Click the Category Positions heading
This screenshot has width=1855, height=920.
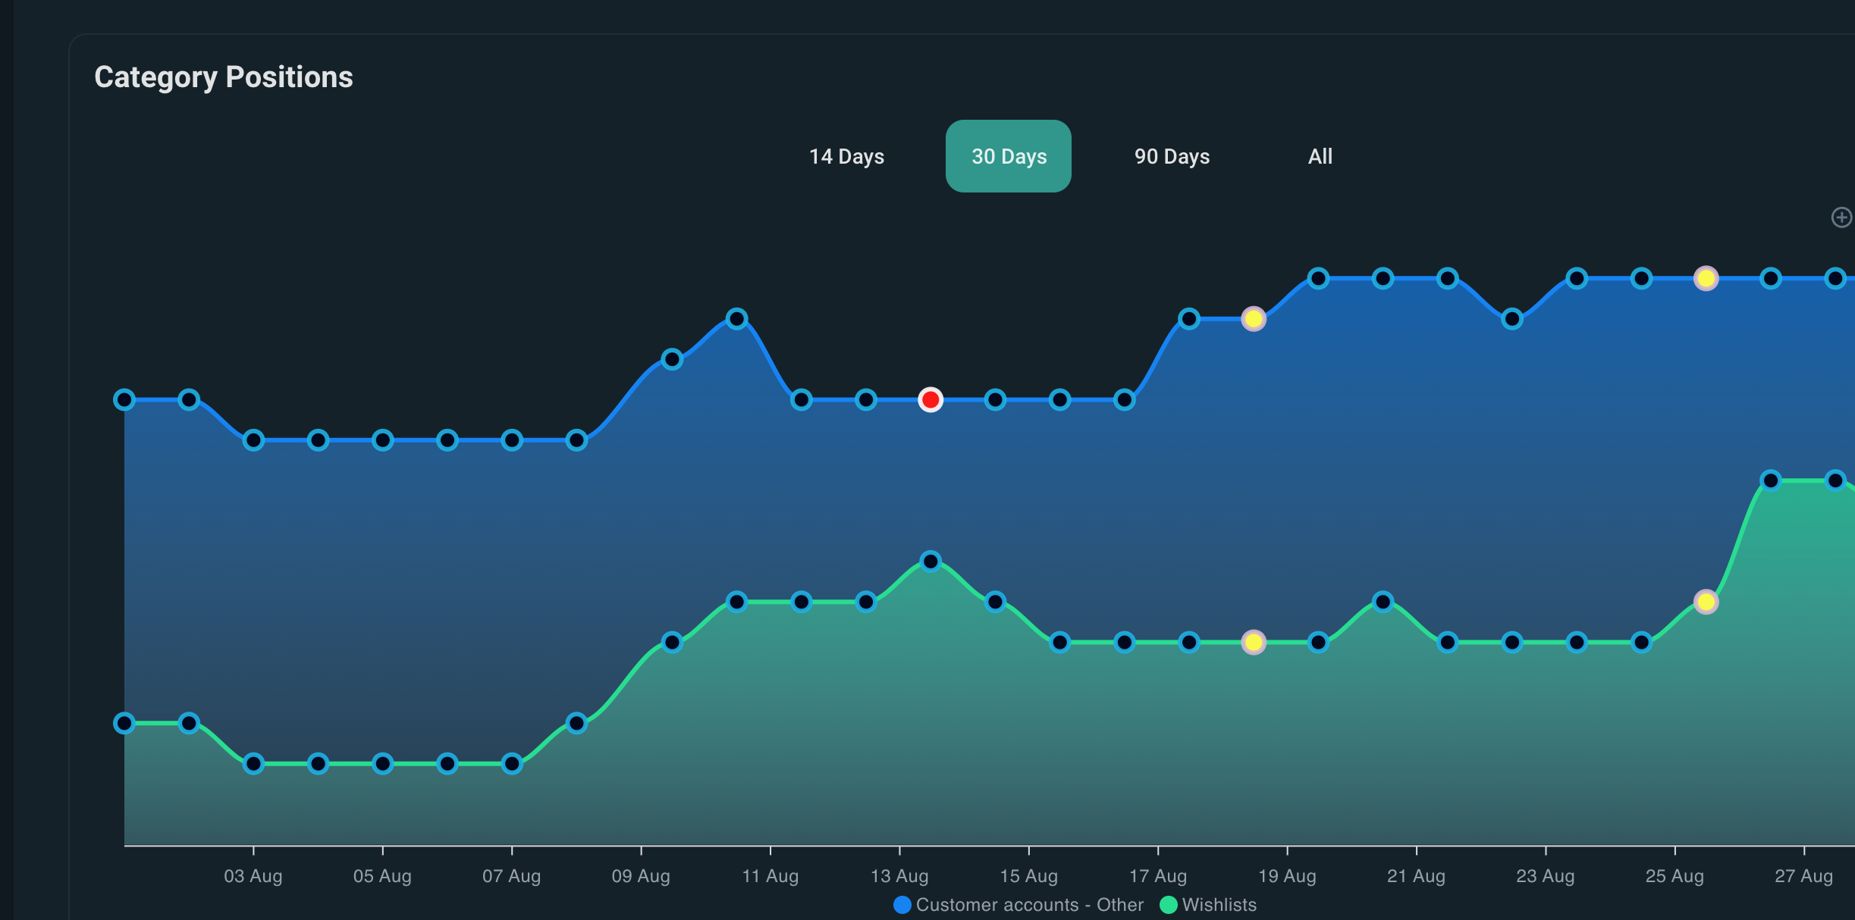click(x=223, y=77)
